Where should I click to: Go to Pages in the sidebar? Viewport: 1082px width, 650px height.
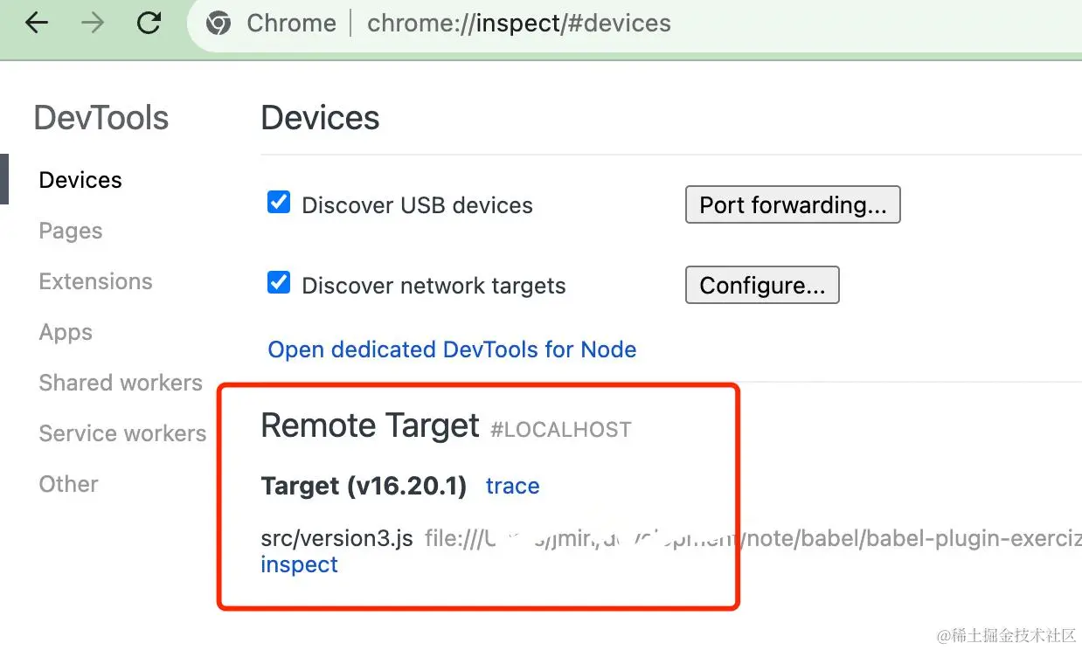point(71,231)
